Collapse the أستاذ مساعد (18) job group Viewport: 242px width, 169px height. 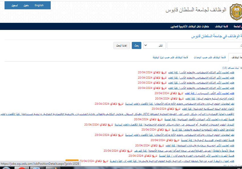coord(241,68)
